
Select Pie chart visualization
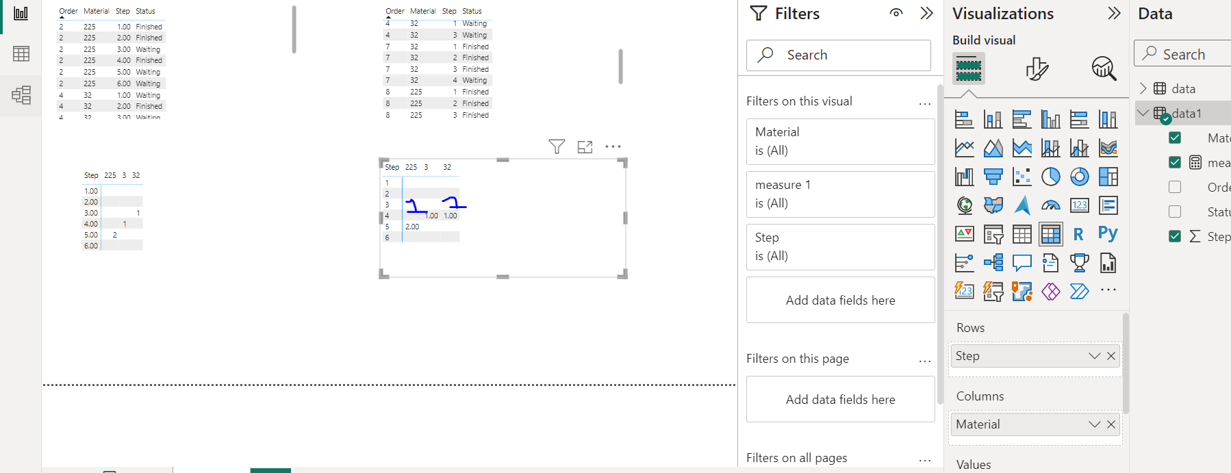pos(1050,177)
